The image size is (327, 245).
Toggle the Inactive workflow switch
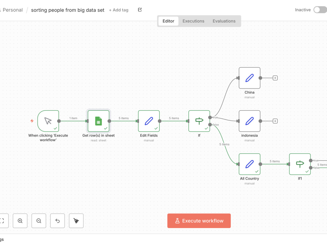pyautogui.click(x=320, y=10)
